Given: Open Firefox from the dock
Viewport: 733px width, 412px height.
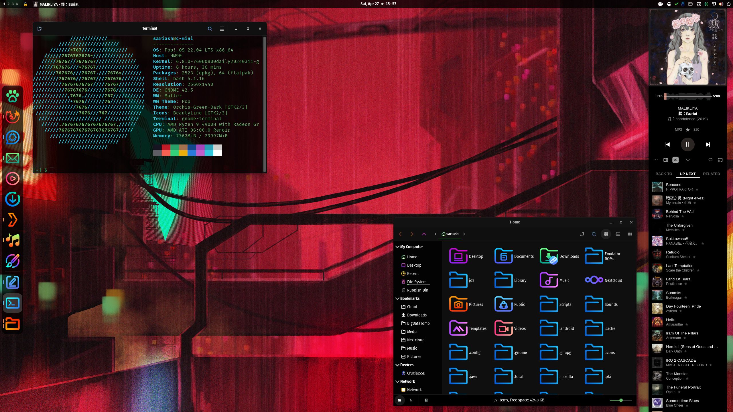Looking at the screenshot, I should coord(12,117).
